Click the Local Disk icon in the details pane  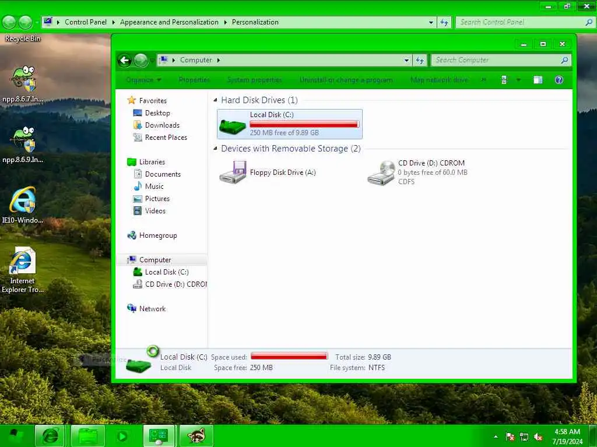click(x=139, y=365)
